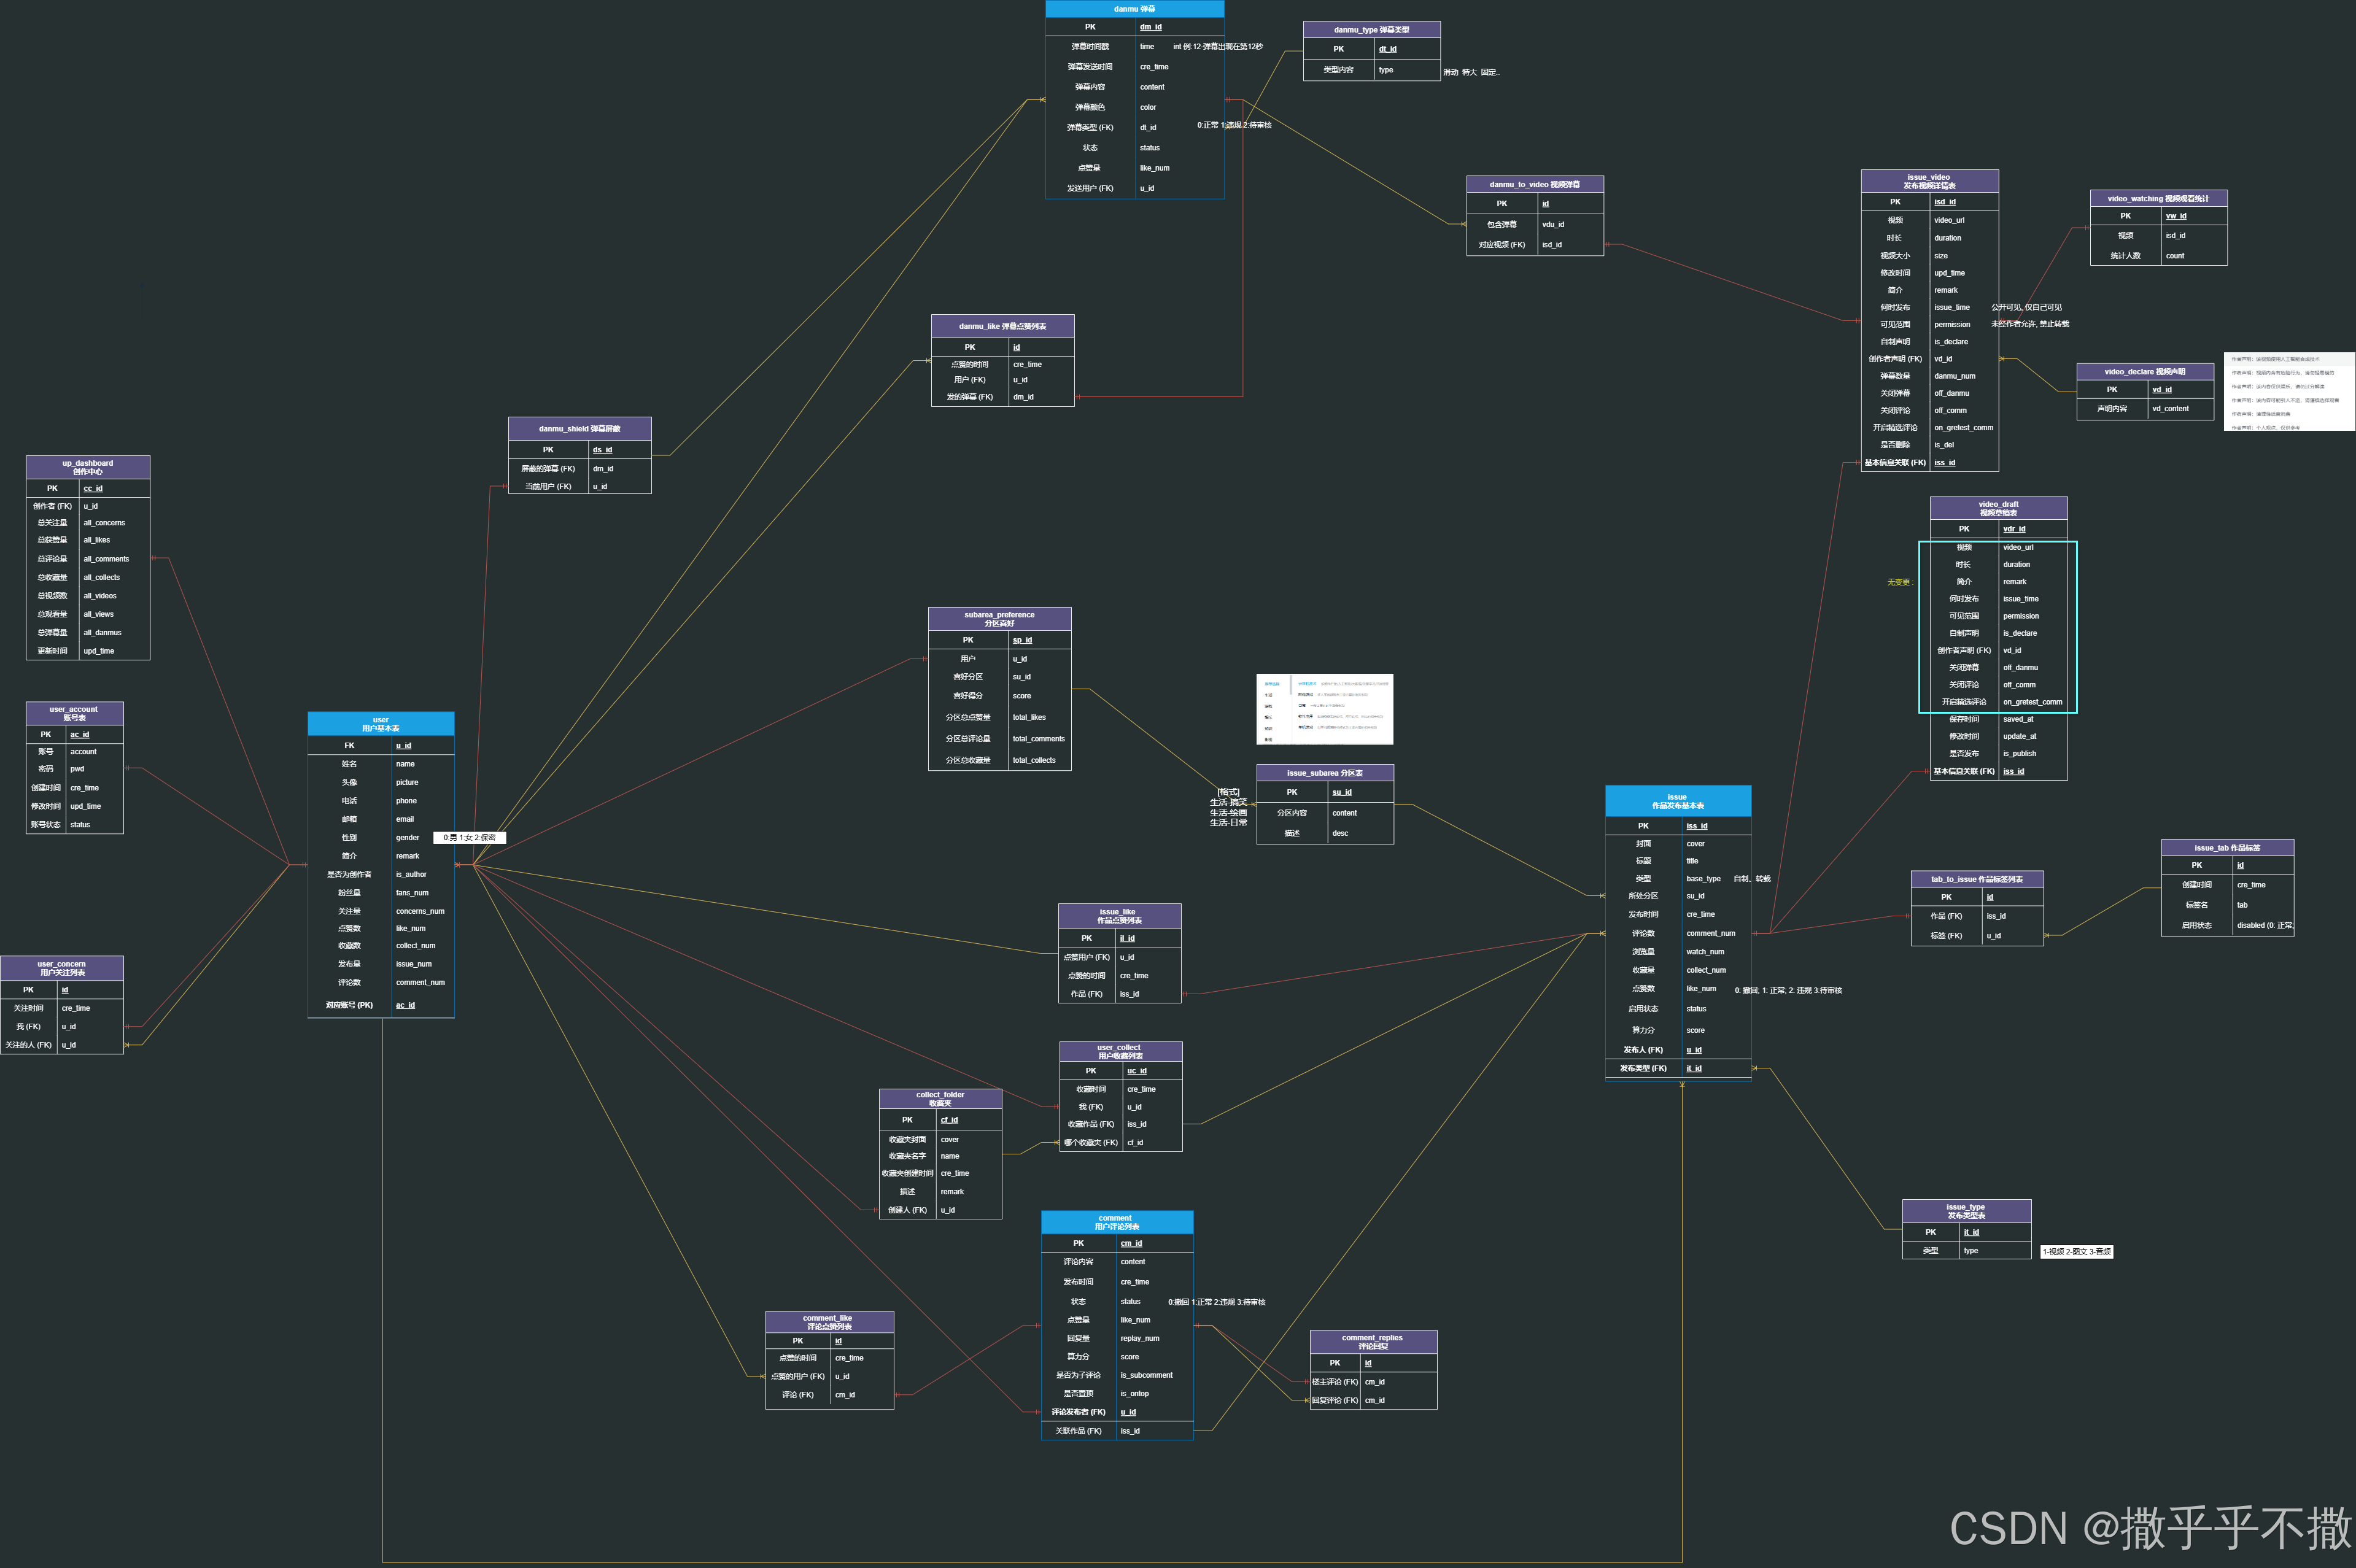Select the user_concern table header

click(62, 968)
